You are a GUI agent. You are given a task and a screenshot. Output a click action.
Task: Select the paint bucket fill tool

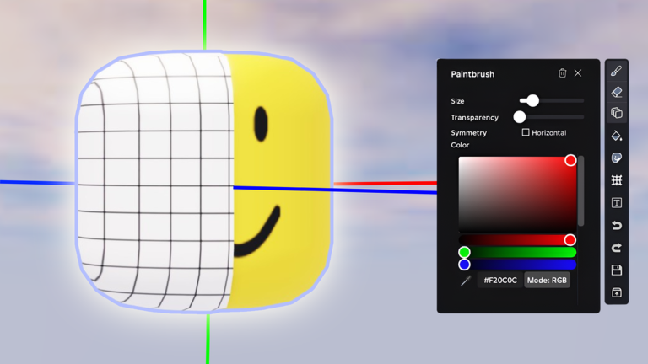point(616,136)
